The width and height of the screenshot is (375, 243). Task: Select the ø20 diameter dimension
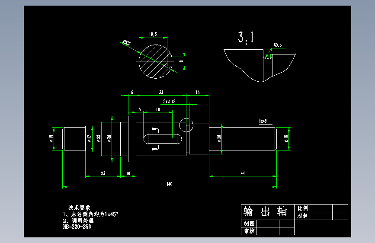coord(219,138)
